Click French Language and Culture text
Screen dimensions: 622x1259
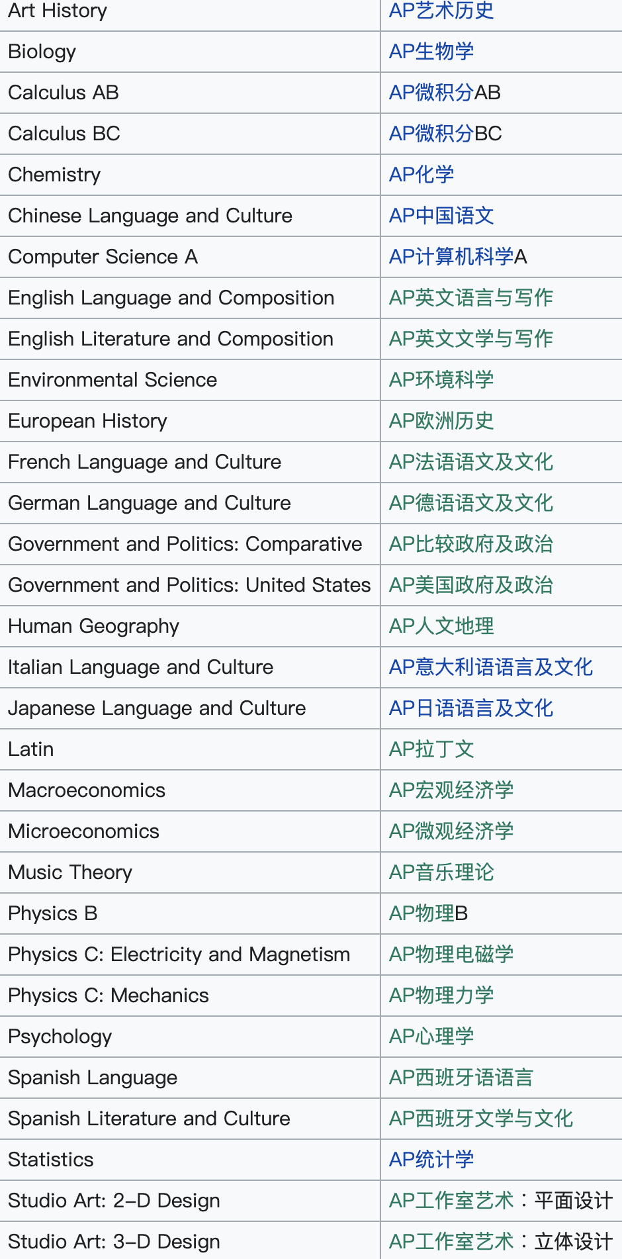point(145,462)
